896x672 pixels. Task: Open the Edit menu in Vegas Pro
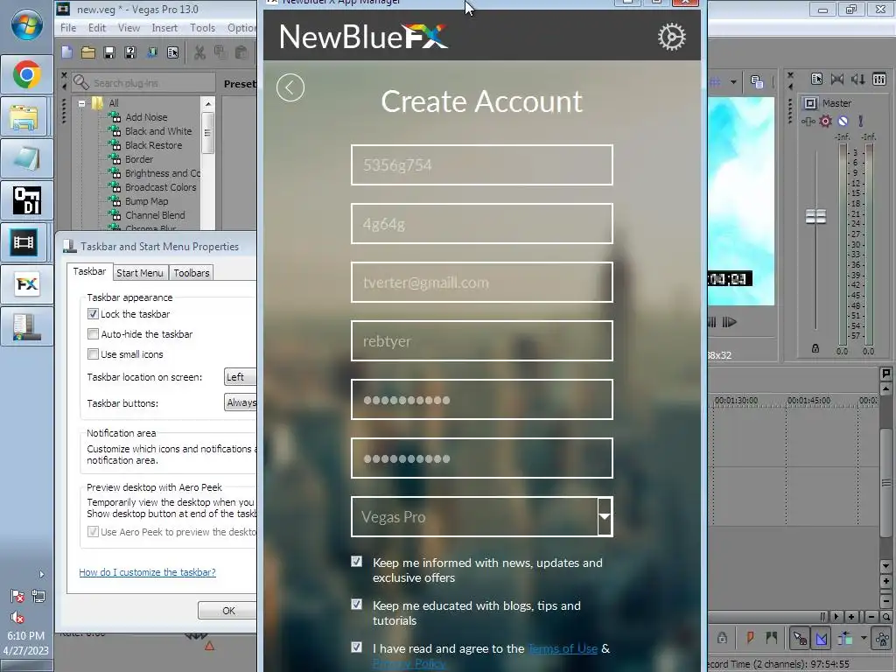pos(96,28)
